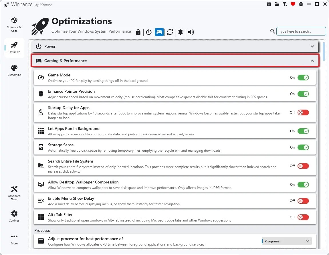Disable Game Mode
329x255 pixels.
(x=303, y=77)
